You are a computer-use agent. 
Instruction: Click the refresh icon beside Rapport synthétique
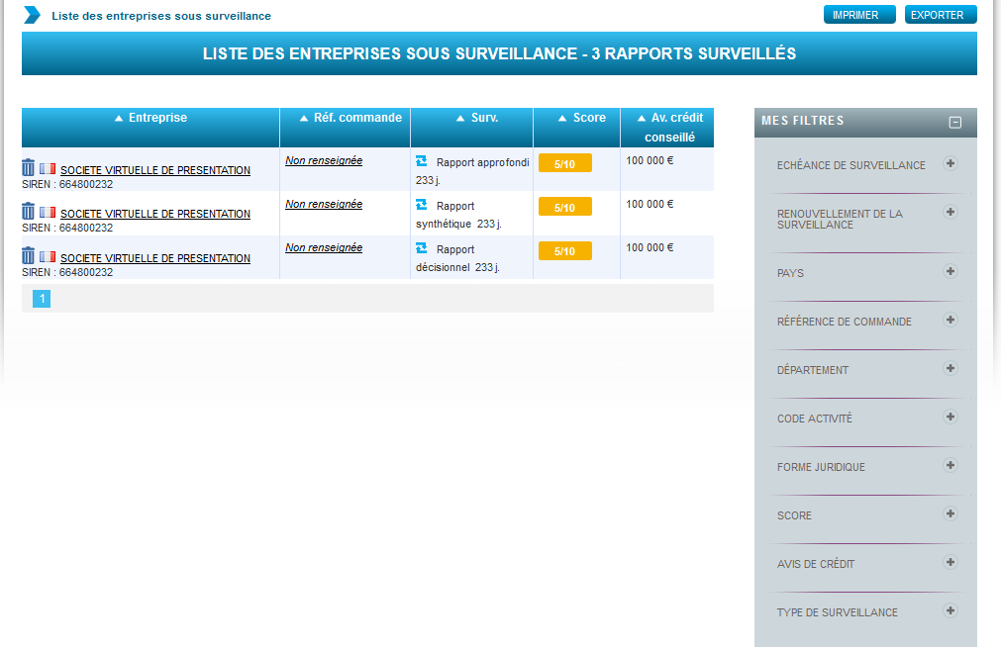coord(422,205)
